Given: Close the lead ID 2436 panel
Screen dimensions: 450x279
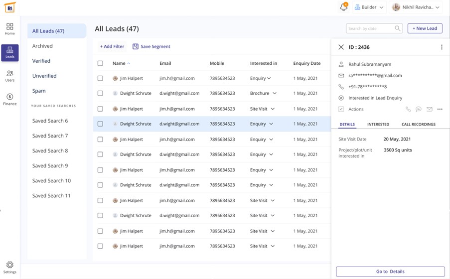Looking at the screenshot, I should [x=341, y=47].
